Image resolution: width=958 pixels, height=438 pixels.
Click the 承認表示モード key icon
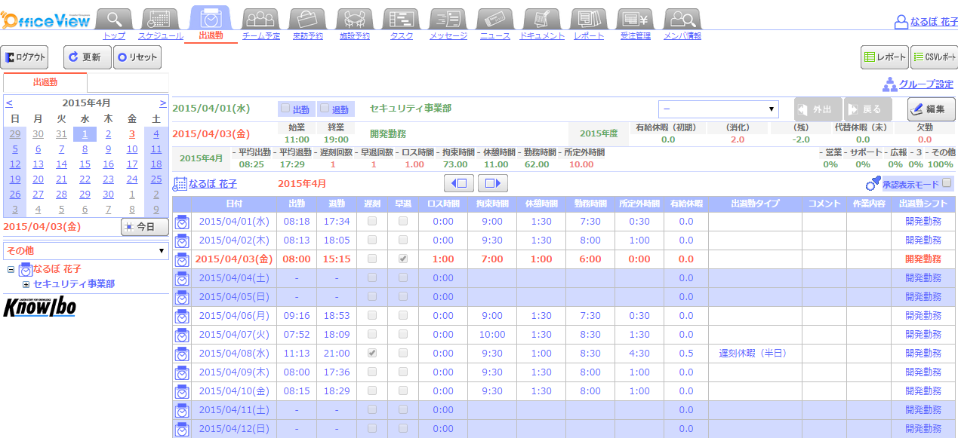[x=873, y=184]
